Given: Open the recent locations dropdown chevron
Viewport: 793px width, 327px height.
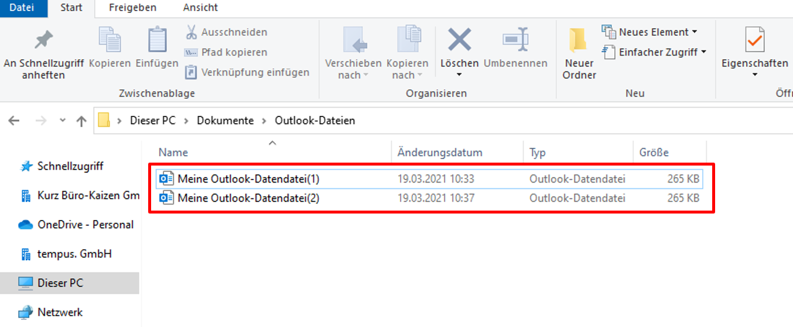Looking at the screenshot, I should [63, 121].
